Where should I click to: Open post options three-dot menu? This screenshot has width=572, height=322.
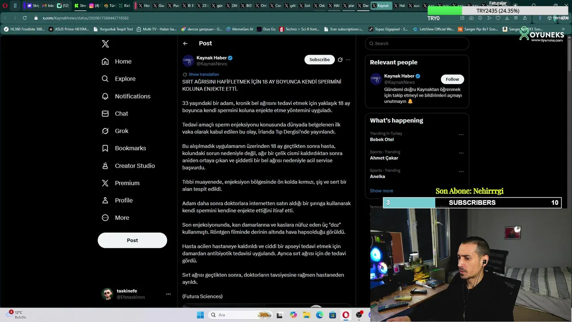(348, 59)
